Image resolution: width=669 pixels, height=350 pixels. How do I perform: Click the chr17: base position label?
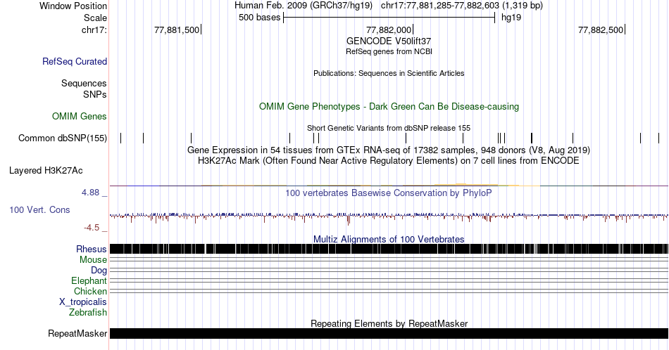94,30
